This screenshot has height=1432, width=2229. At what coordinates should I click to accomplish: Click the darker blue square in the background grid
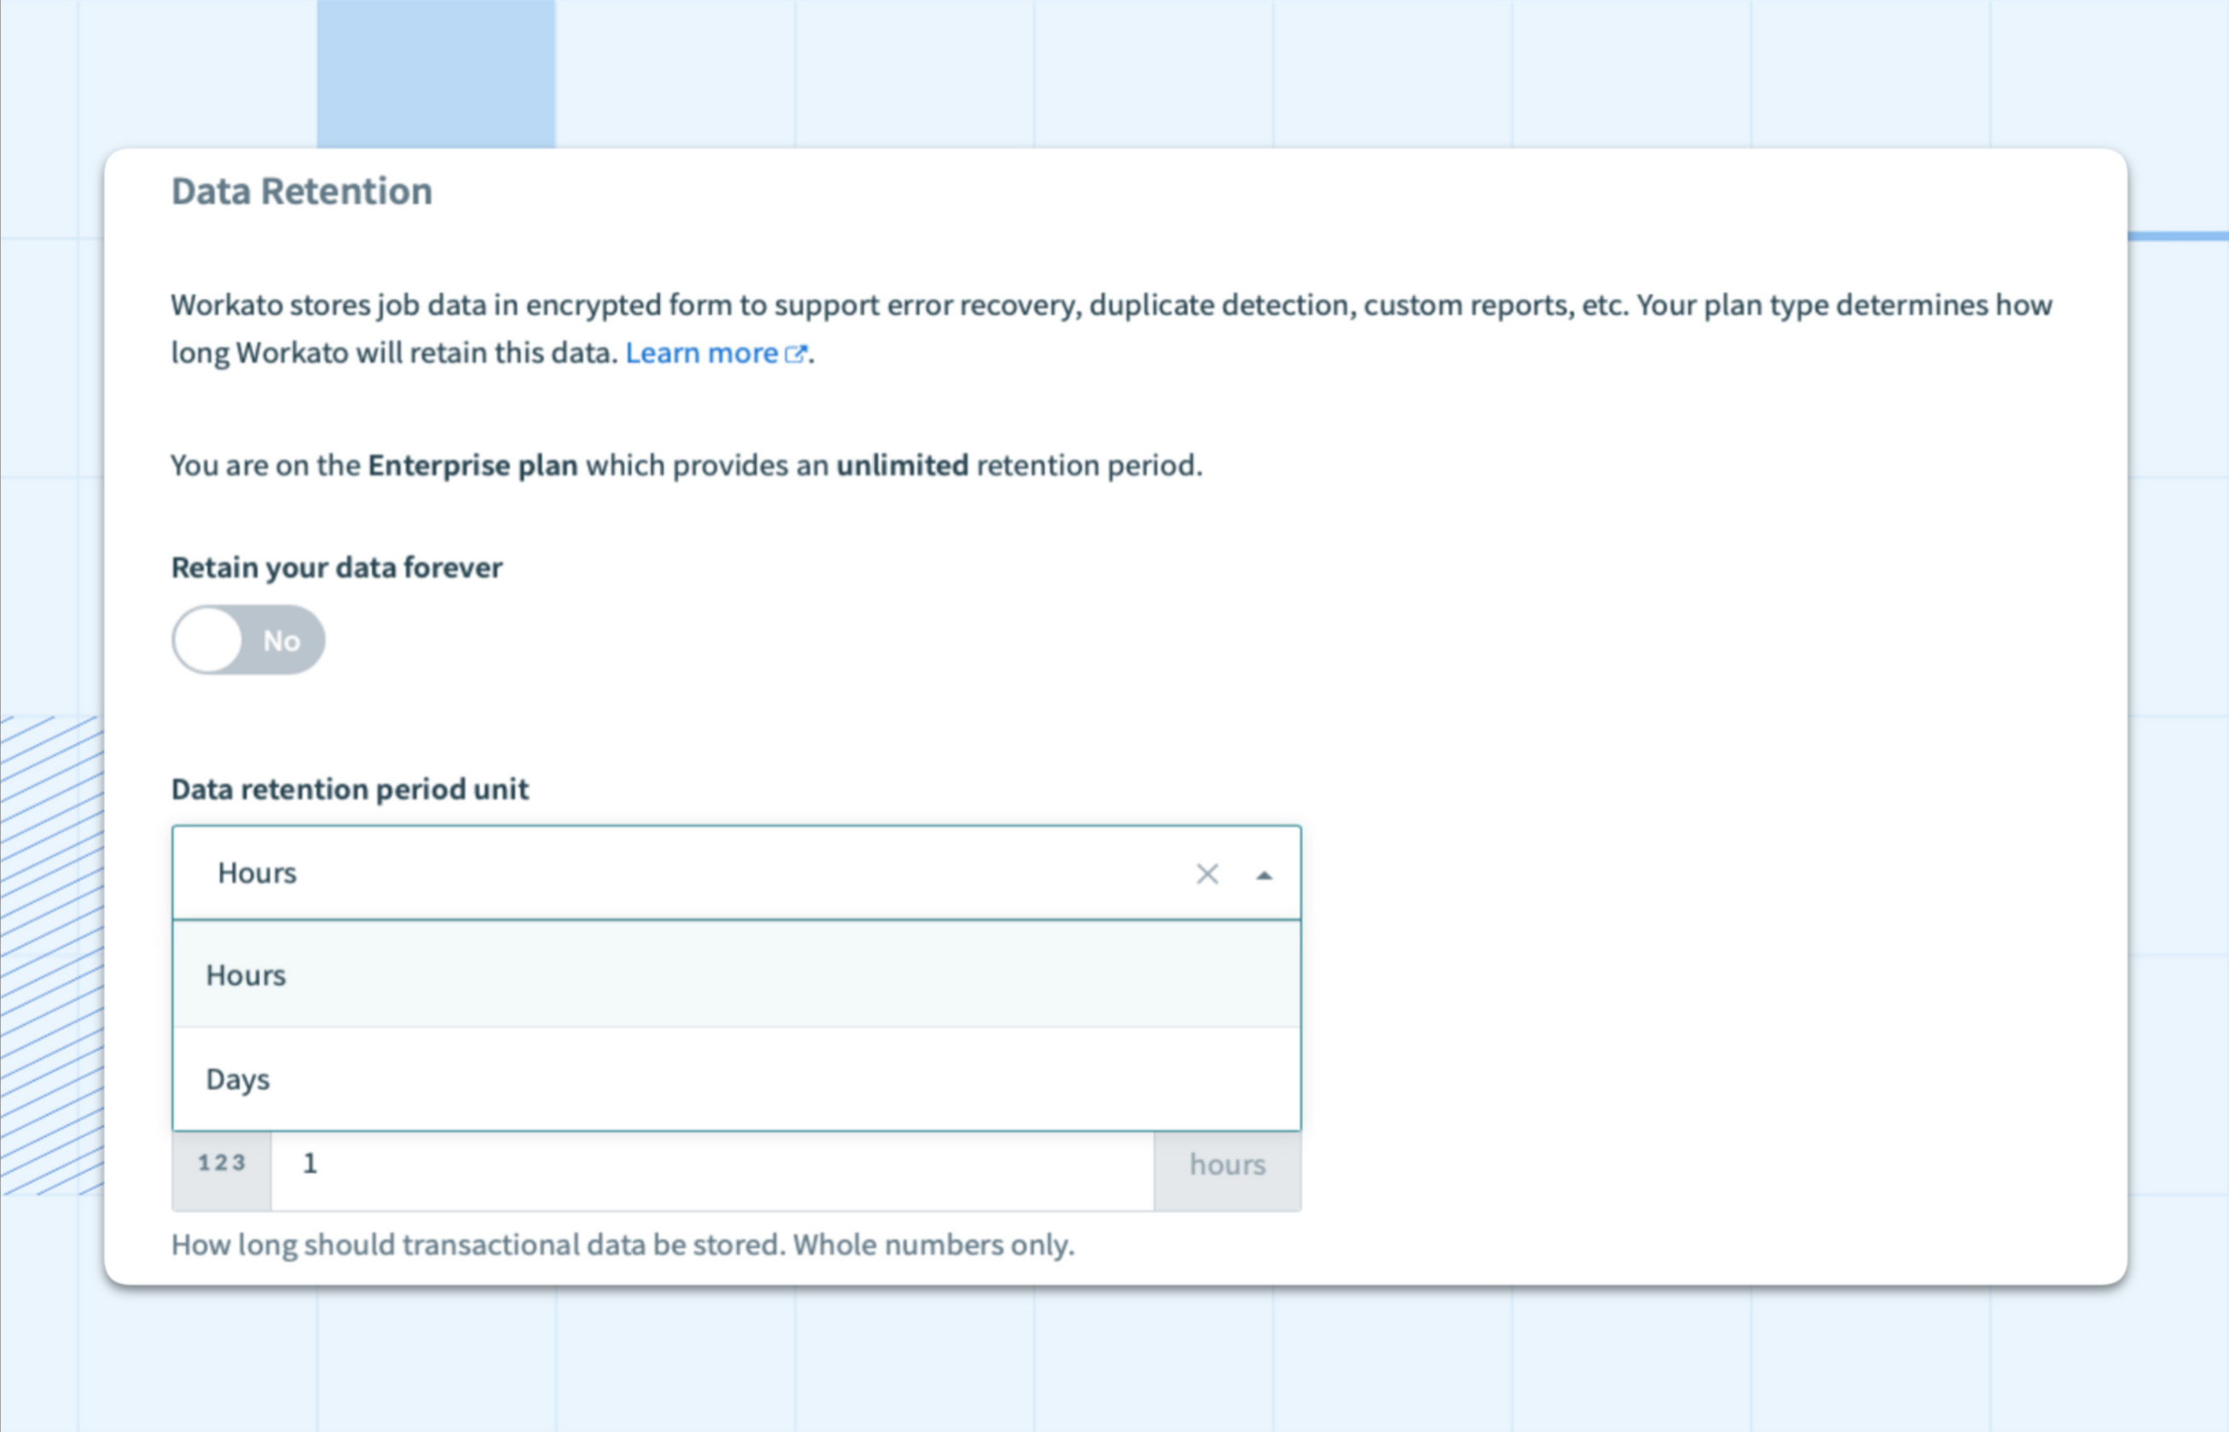click(x=436, y=72)
